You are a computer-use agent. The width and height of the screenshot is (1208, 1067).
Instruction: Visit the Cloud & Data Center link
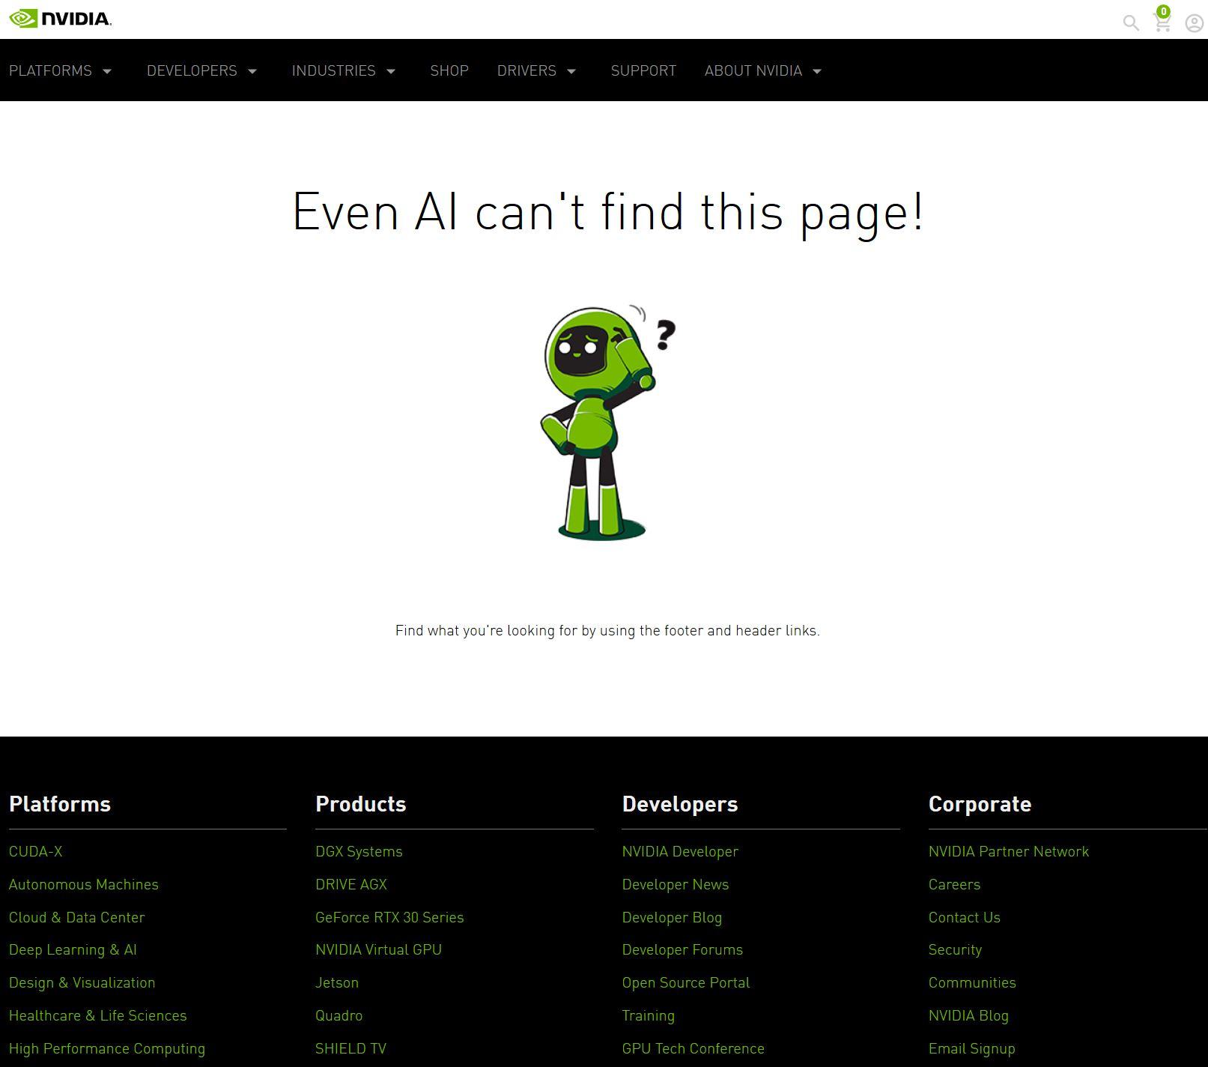[x=77, y=917]
